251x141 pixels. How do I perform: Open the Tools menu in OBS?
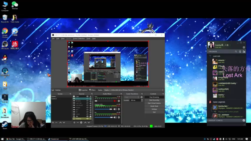pos(88,39)
